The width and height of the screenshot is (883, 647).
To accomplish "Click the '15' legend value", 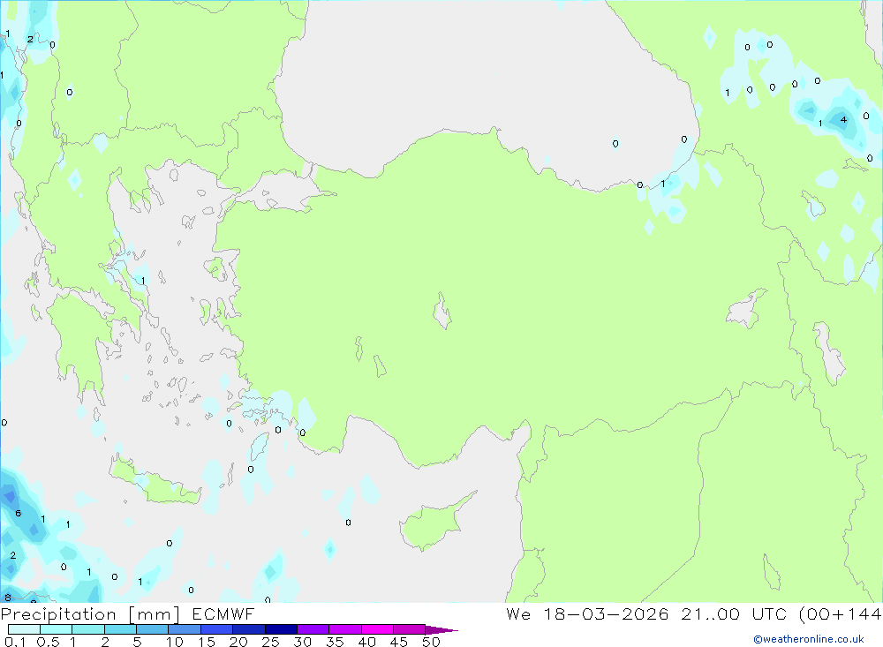I will pyautogui.click(x=207, y=642).
